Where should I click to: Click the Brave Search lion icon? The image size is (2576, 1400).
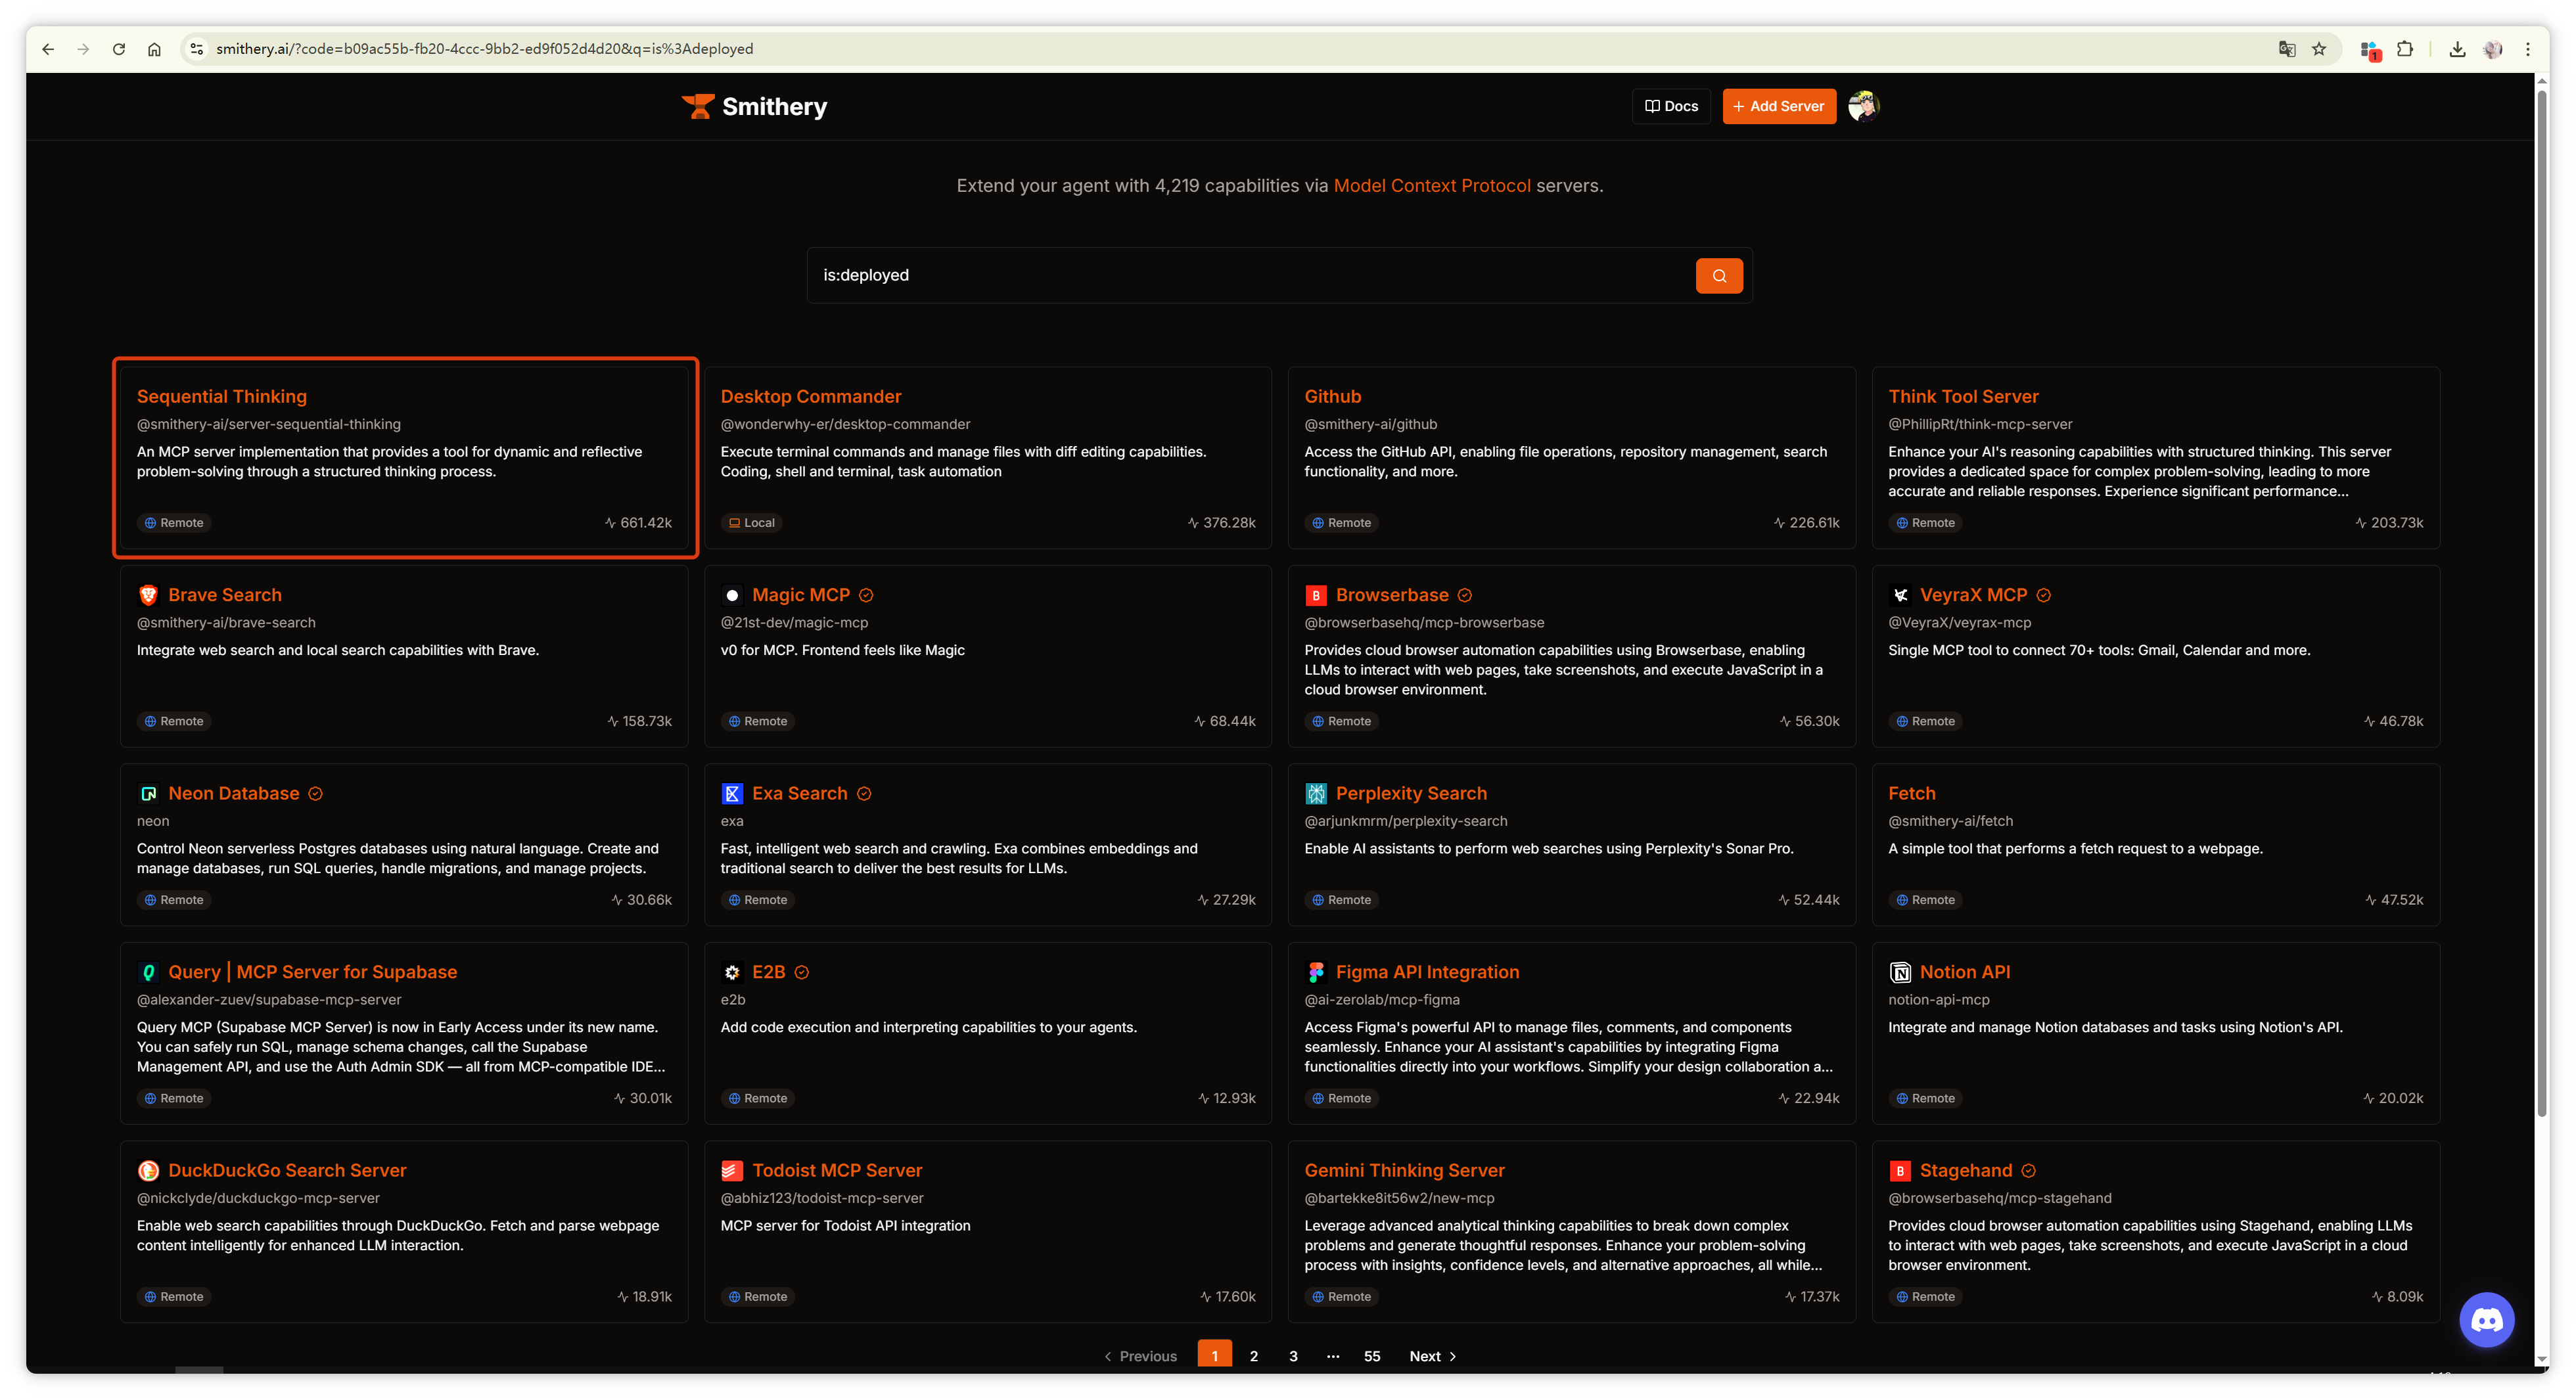pyautogui.click(x=148, y=595)
